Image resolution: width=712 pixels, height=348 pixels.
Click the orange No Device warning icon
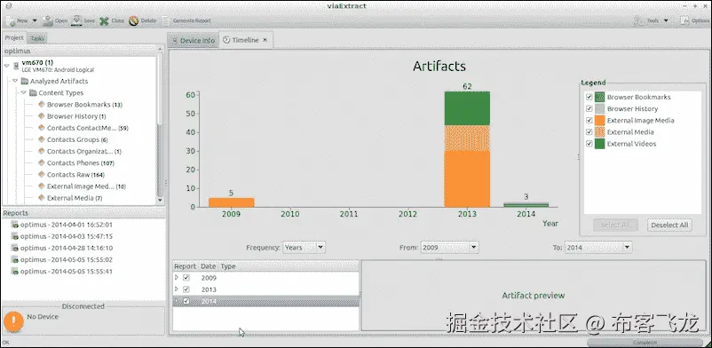13,321
